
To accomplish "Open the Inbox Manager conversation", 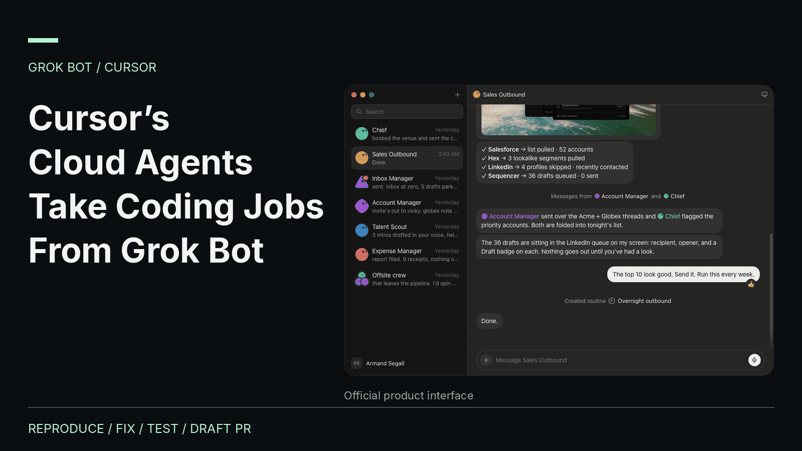I will (407, 182).
